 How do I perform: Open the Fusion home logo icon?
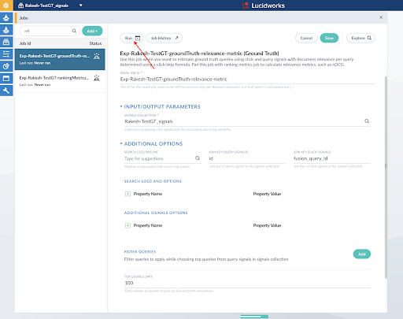click(6, 6)
